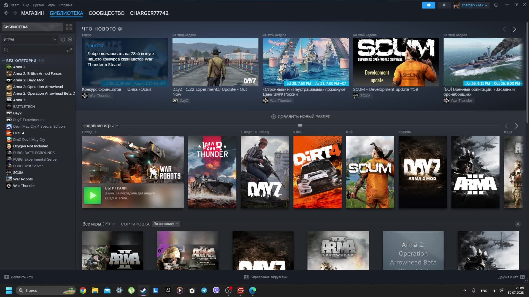Toggle the ready-to-play filter icon
529x297 pixels.
(70, 40)
